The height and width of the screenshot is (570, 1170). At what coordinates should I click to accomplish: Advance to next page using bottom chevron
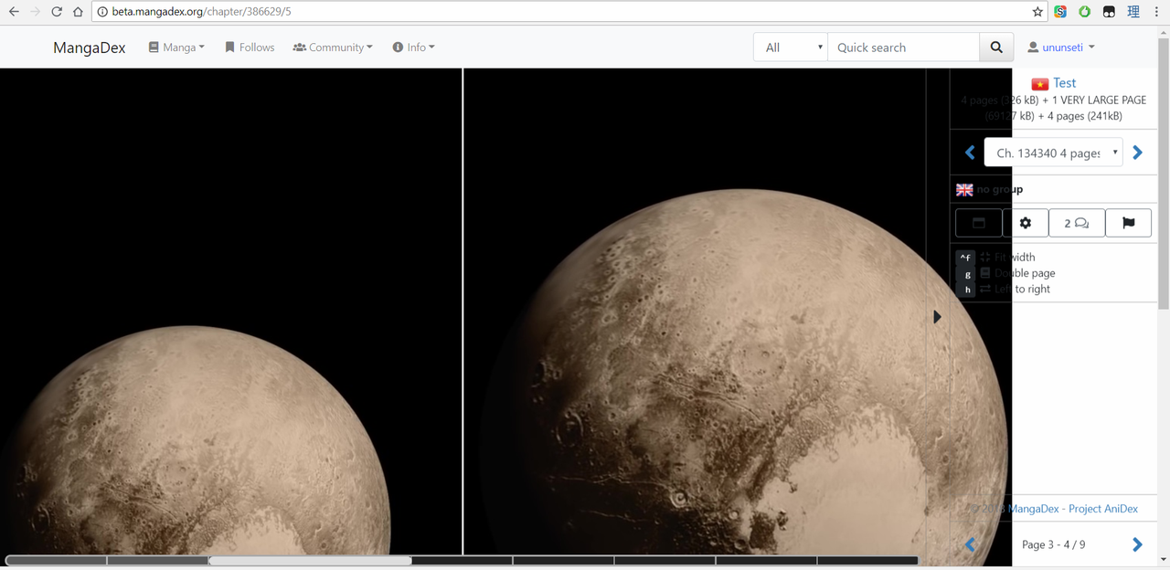click(x=1137, y=544)
